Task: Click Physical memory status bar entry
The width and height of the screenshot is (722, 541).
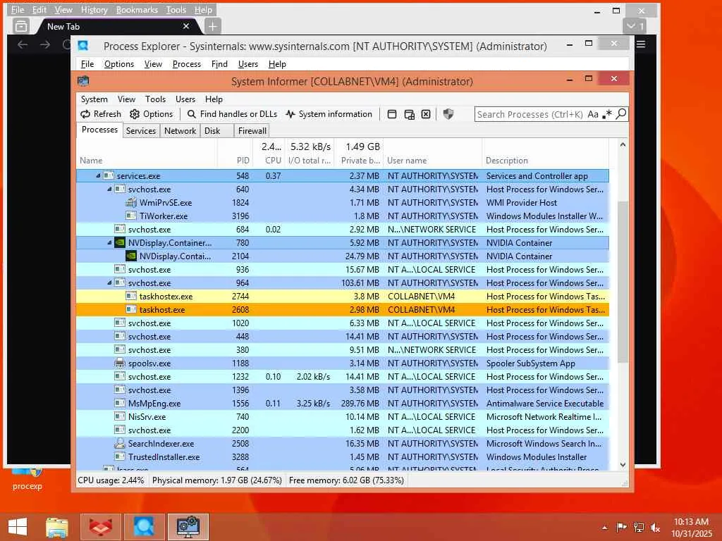Action: click(x=217, y=480)
